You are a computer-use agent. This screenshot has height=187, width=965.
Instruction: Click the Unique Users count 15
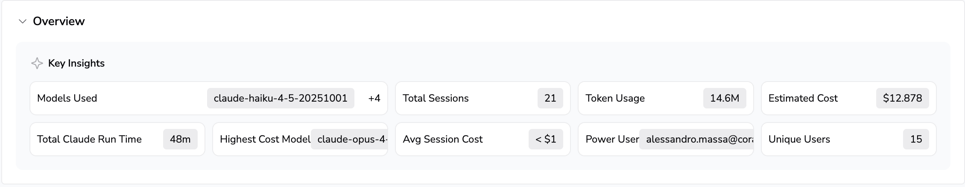pyautogui.click(x=916, y=139)
